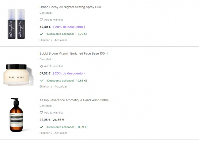199x141 pixels.
Task: Open Urban Decay All Nighter product image
Action: pos(17,24)
